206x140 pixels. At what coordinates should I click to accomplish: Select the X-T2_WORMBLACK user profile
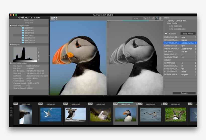tap(177, 29)
